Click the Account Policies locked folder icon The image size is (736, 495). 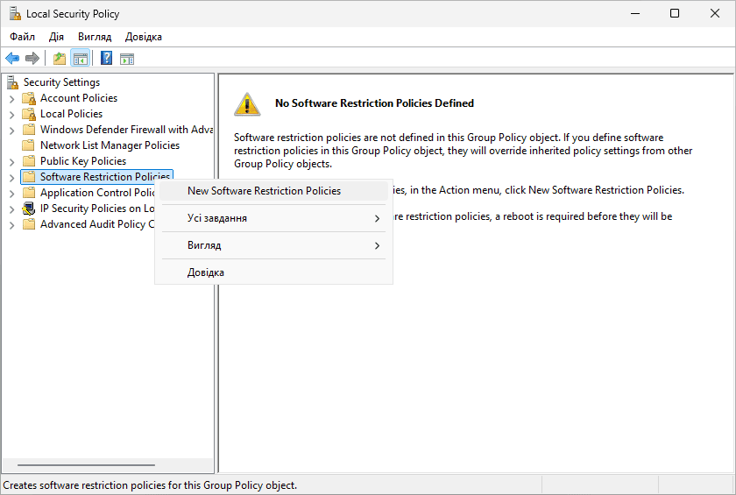tap(28, 98)
